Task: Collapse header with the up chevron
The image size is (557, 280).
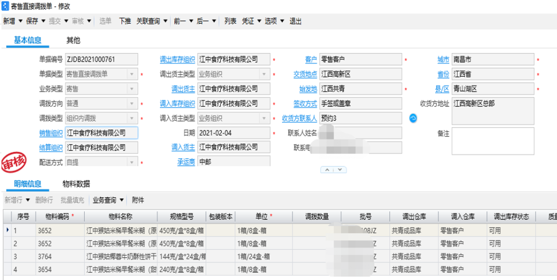Action: point(327,170)
